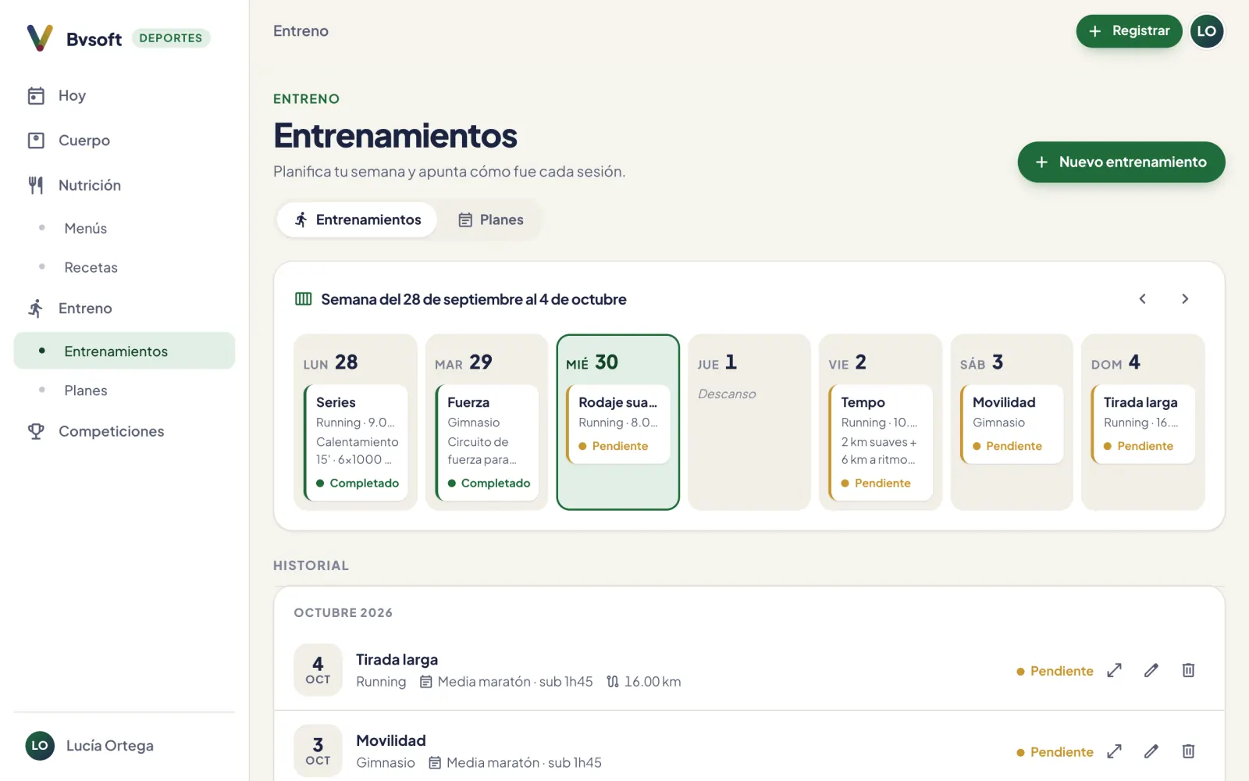Select the Entrenamientos tab

pyautogui.click(x=357, y=220)
